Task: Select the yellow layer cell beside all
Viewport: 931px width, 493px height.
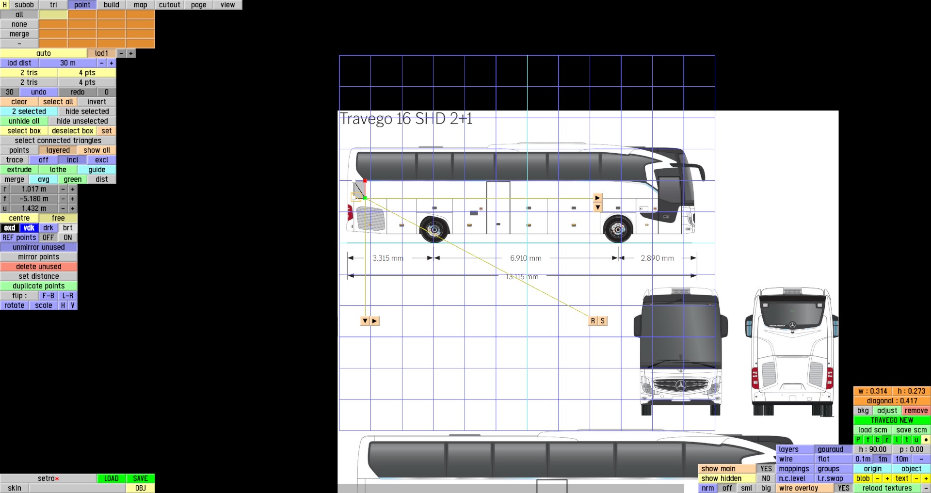Action: [x=53, y=15]
